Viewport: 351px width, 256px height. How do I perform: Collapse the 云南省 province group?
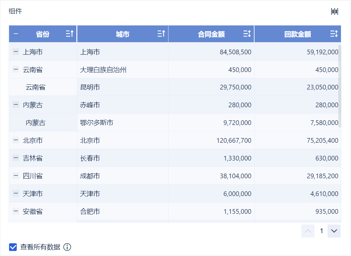(16, 69)
